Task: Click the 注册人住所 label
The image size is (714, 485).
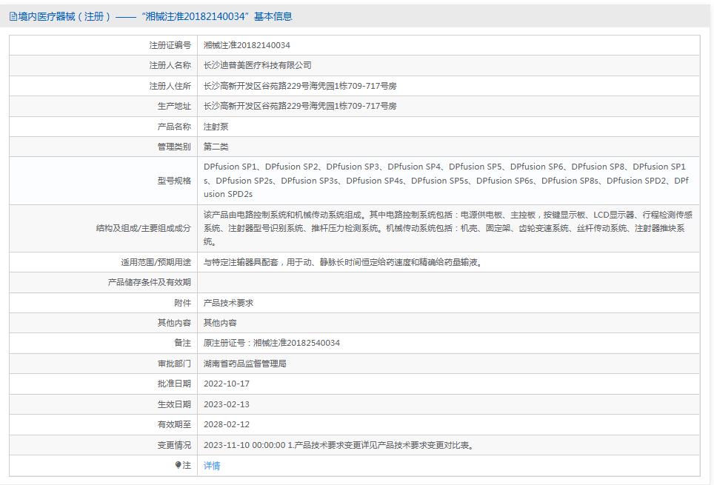Action: (x=170, y=86)
